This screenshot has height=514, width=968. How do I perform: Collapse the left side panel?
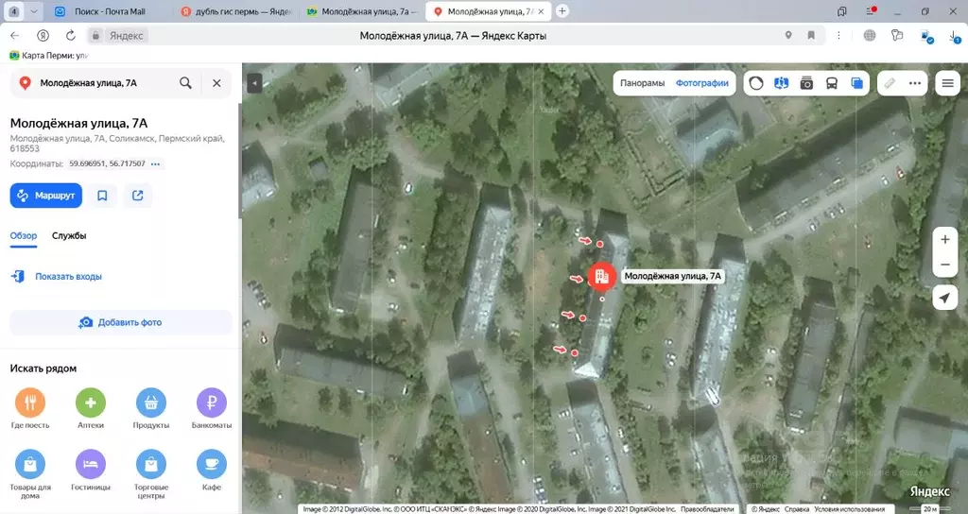point(254,83)
